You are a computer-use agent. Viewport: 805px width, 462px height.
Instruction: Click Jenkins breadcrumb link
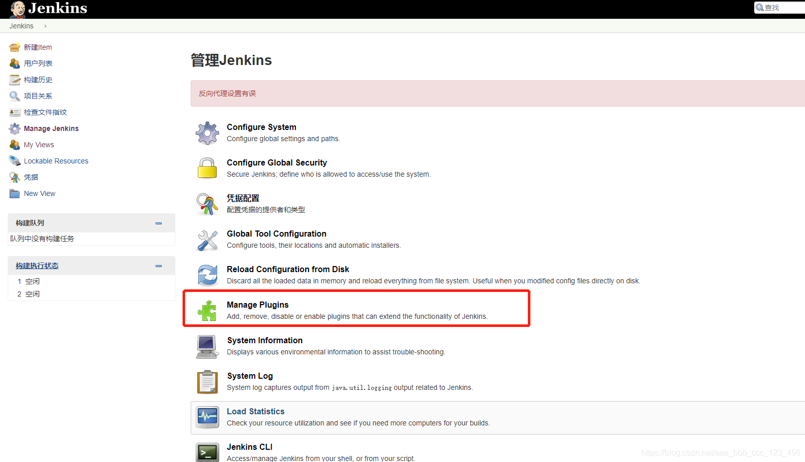tap(21, 26)
